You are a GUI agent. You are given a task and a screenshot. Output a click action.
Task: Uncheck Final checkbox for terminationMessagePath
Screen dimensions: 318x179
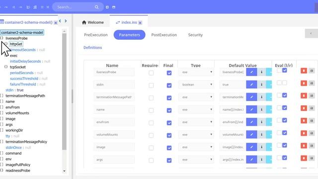click(x=169, y=98)
